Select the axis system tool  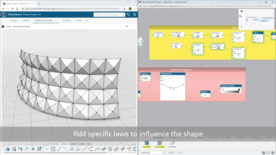pos(78,149)
